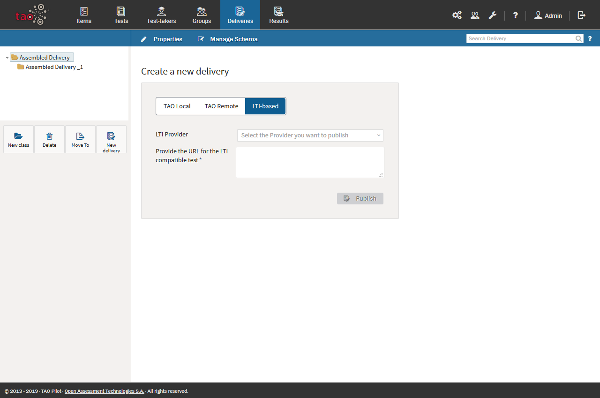Go to the Tests section

tap(121, 15)
